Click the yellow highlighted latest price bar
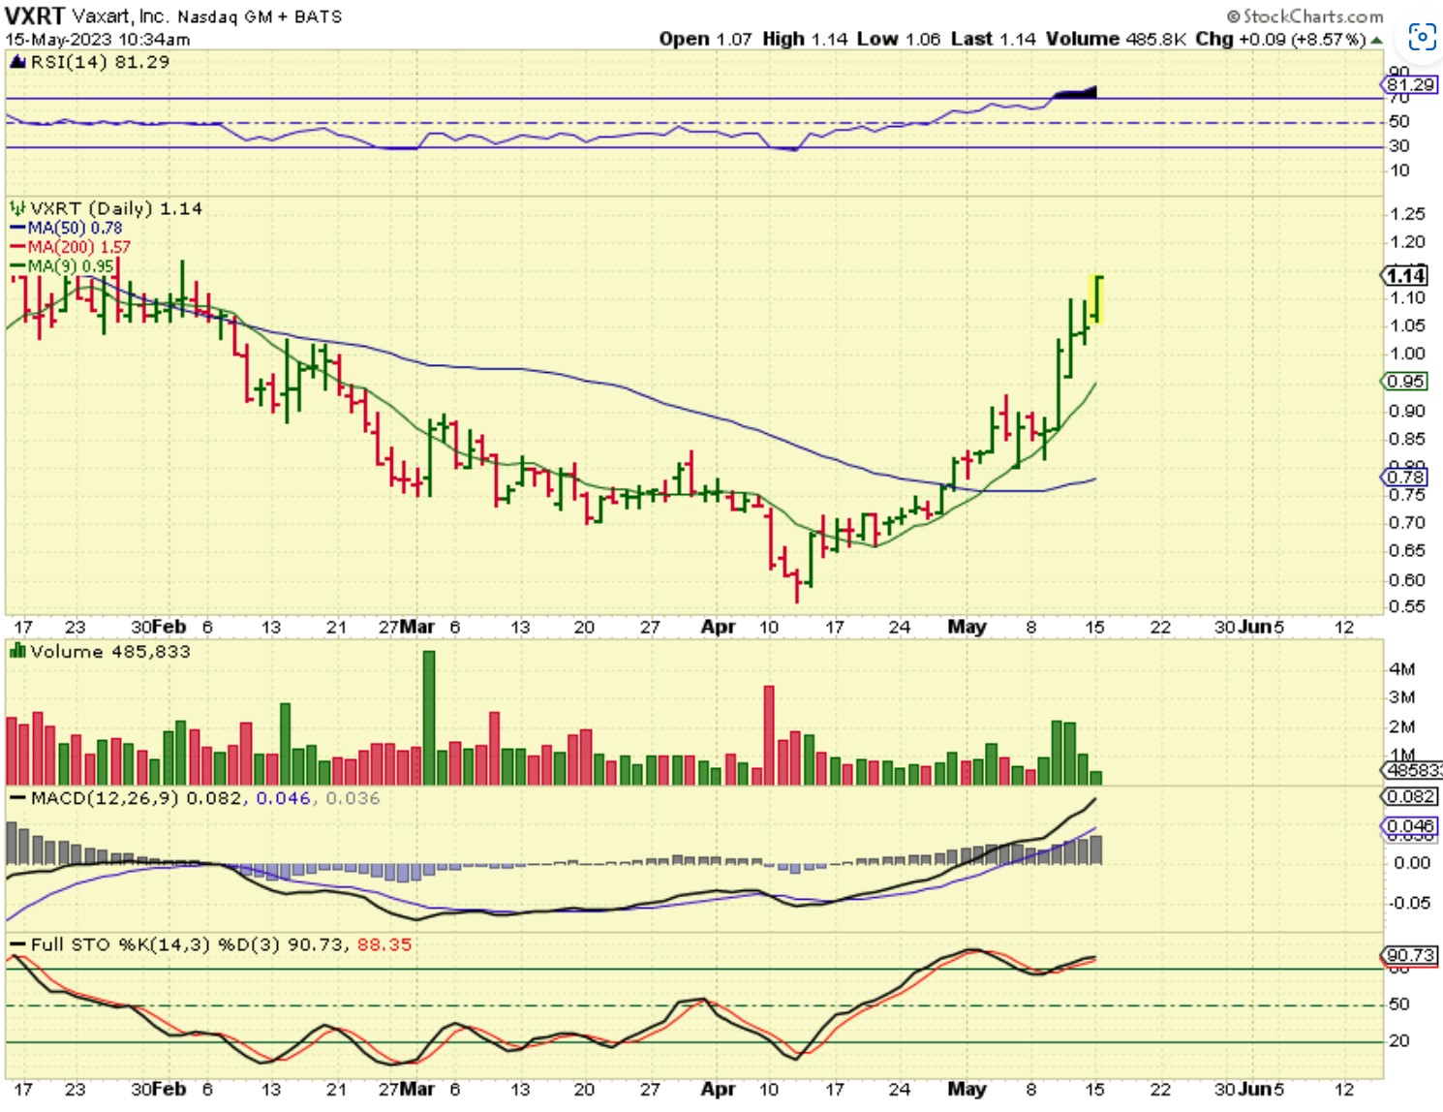1443x1112 pixels. click(x=1096, y=299)
